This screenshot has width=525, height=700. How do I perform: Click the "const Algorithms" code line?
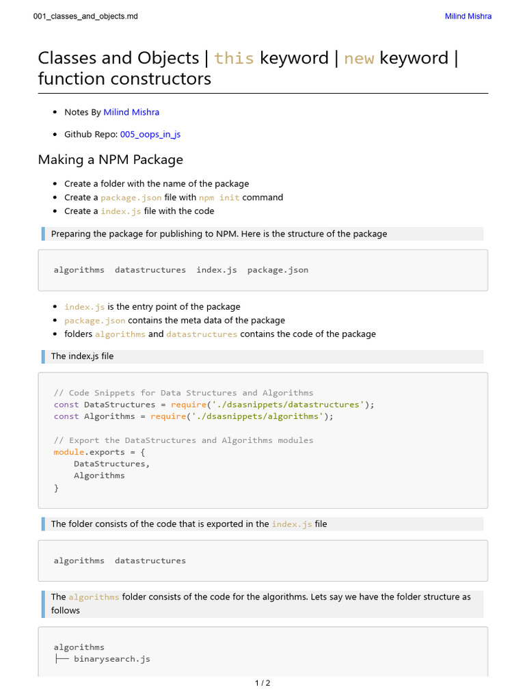[x=193, y=416]
